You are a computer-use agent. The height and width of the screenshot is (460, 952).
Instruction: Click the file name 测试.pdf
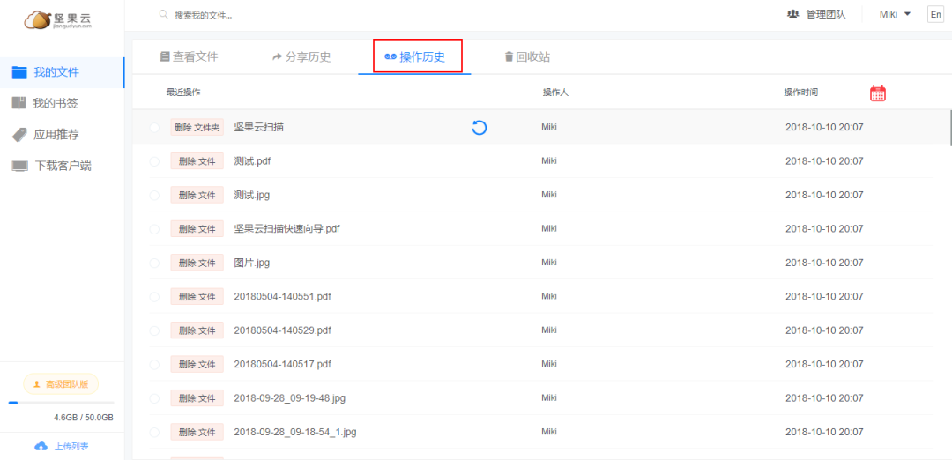[252, 161]
